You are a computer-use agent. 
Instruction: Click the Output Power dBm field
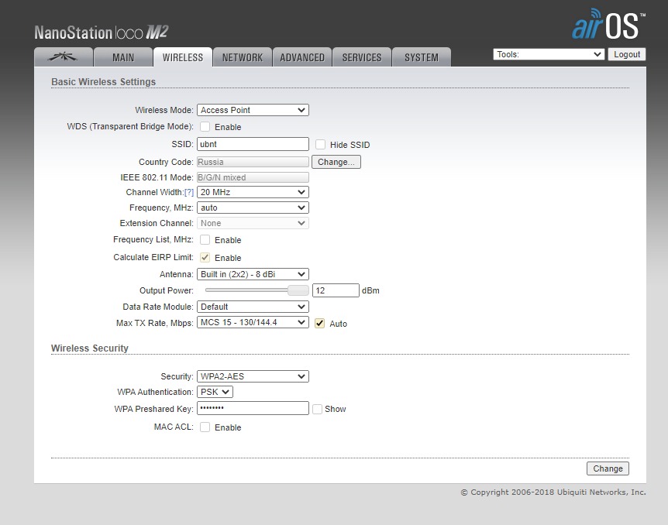click(x=336, y=290)
